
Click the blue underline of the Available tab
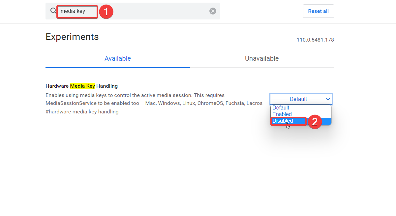[x=118, y=68]
